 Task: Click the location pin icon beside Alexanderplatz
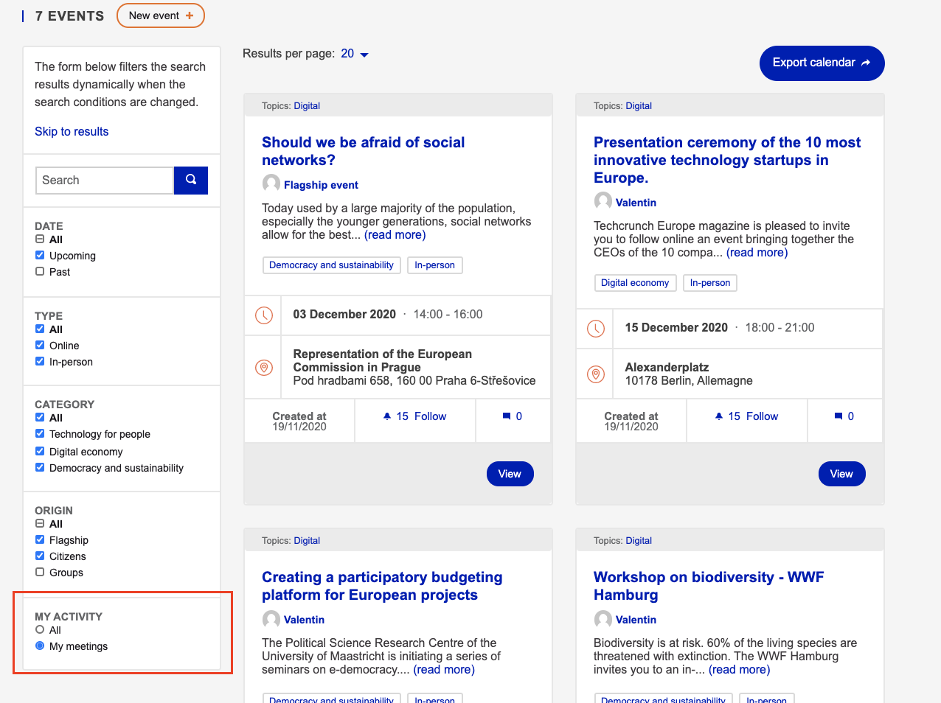[x=596, y=374]
